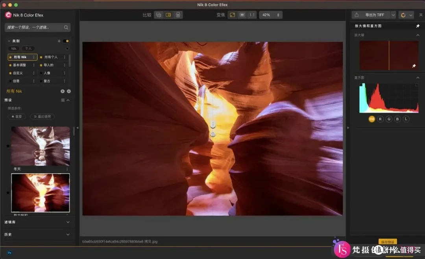The height and width of the screenshot is (259, 425).
Task: Click the search presets and filters field
Action: [x=37, y=28]
